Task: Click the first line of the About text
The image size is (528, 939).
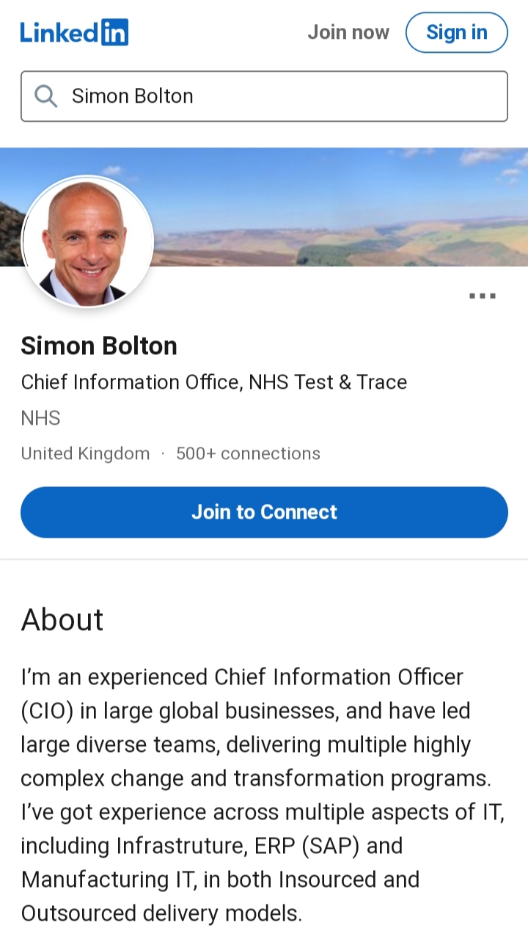Action: 242,676
